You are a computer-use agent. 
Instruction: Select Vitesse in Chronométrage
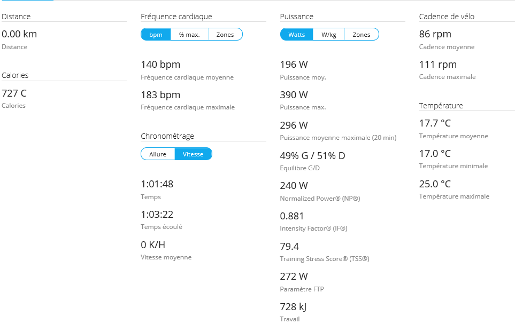[x=193, y=154]
